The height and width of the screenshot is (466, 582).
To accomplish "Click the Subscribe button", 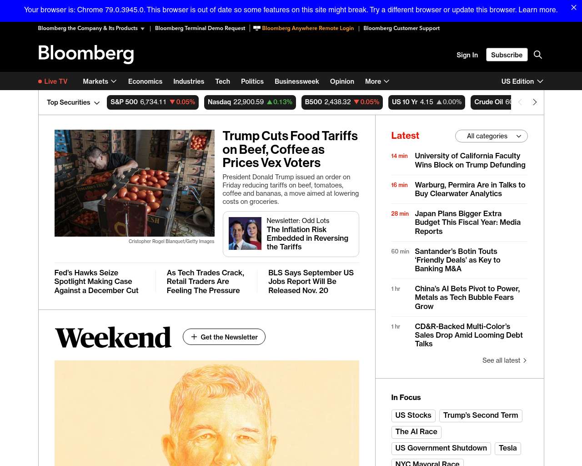I will (507, 55).
